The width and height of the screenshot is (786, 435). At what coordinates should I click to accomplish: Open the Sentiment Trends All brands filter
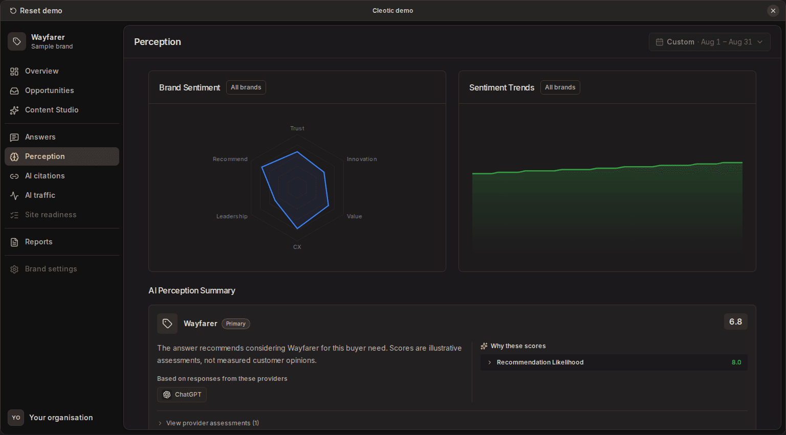point(560,87)
